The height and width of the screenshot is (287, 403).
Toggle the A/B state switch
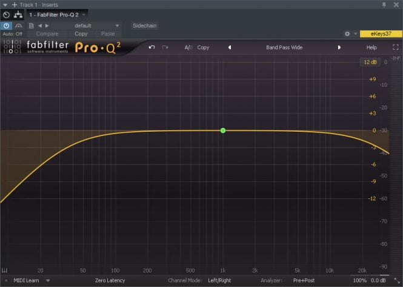(188, 47)
